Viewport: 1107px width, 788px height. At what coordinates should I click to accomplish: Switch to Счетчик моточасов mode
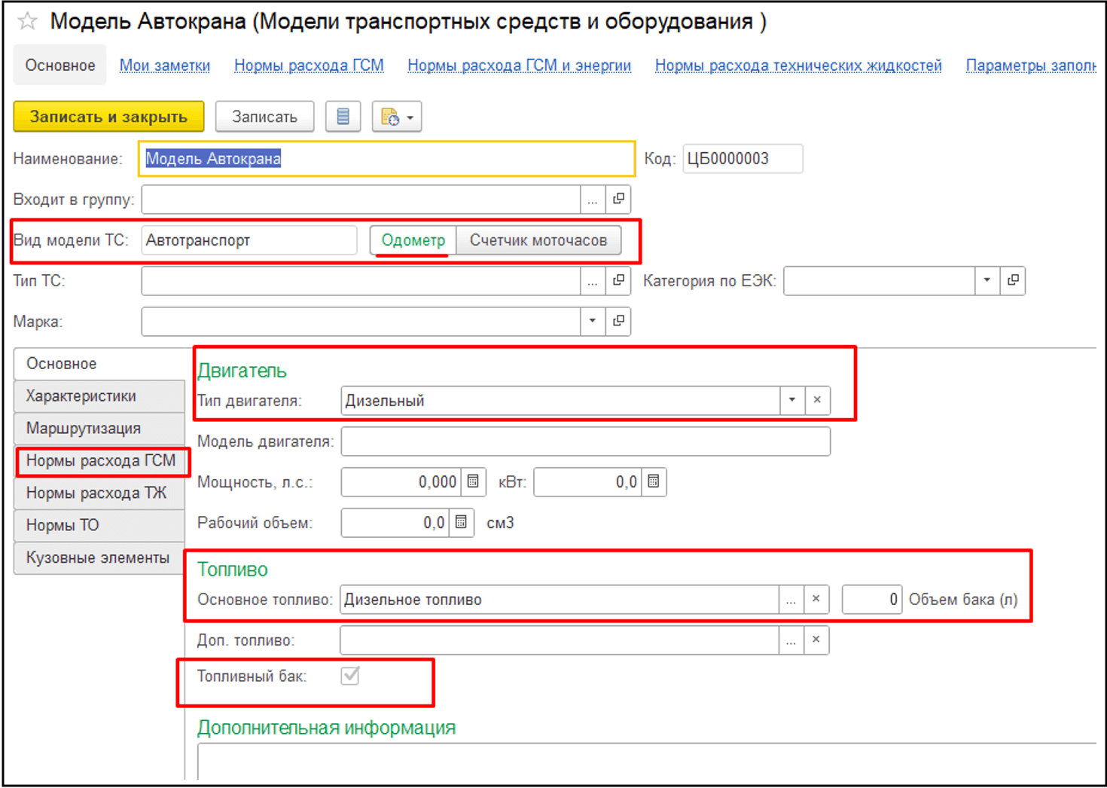click(538, 240)
